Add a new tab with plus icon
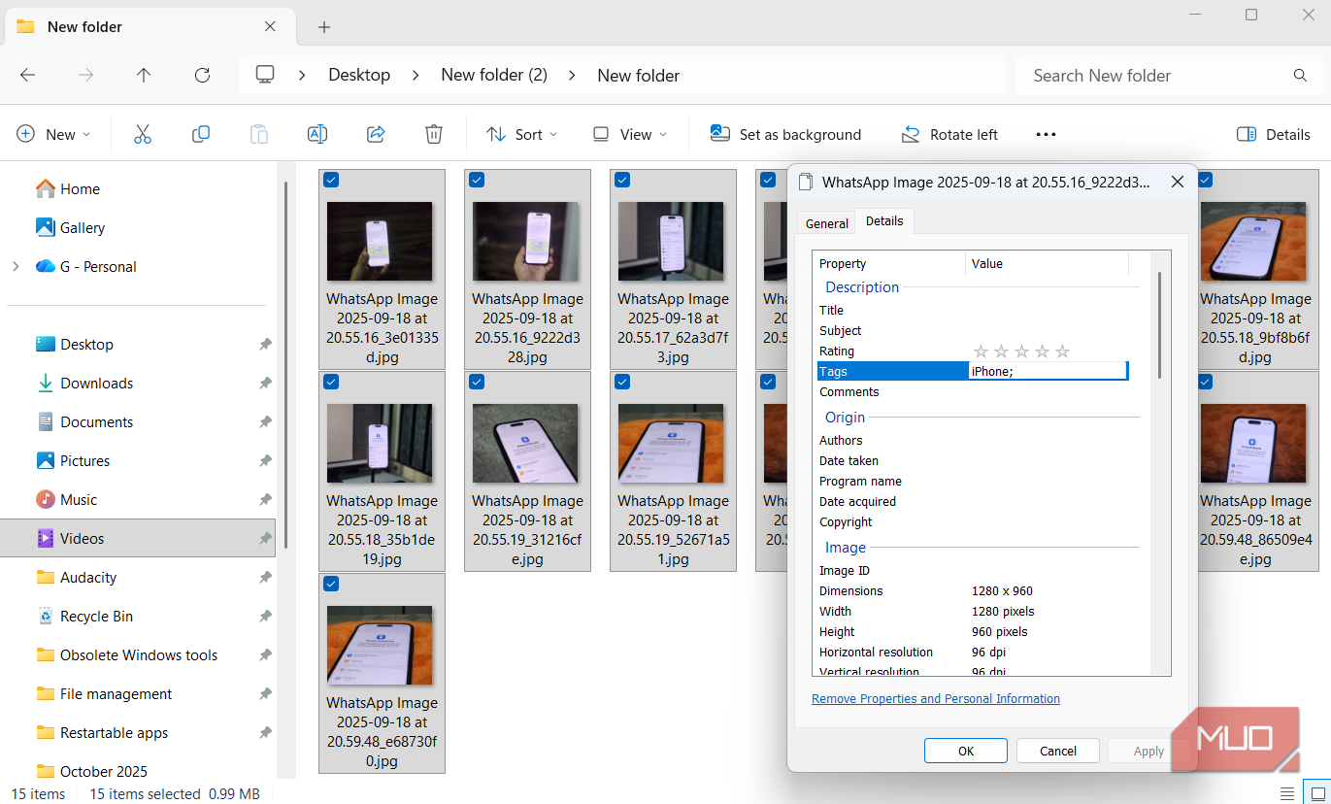This screenshot has height=804, width=1331. click(x=324, y=27)
